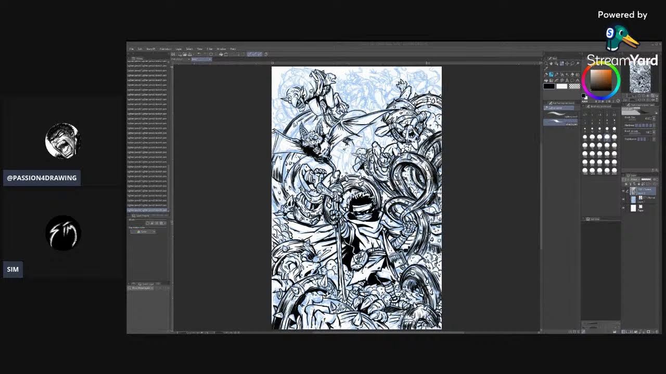Toggle visibility of Layer 2
666x374 pixels.
(623, 191)
